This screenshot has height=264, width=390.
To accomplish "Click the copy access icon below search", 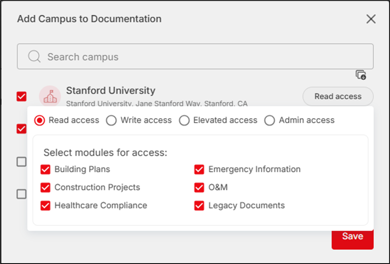I will click(361, 75).
